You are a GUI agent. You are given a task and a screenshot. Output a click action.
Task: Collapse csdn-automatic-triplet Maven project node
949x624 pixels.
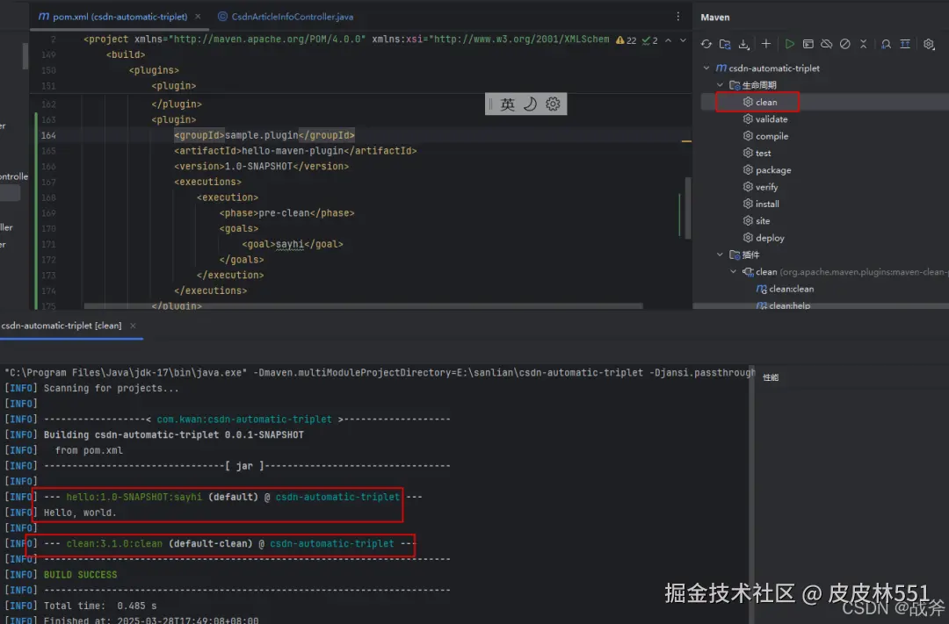point(706,68)
